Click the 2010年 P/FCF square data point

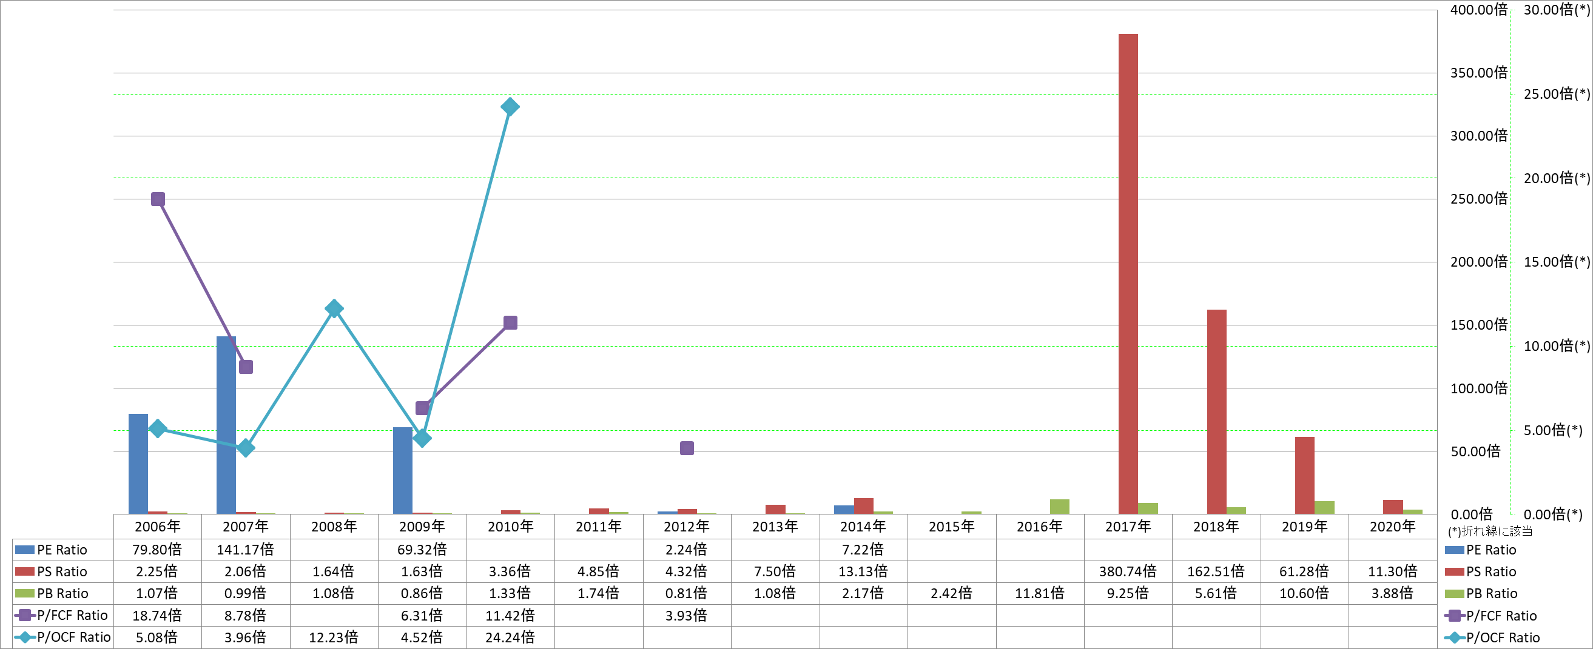click(x=510, y=322)
